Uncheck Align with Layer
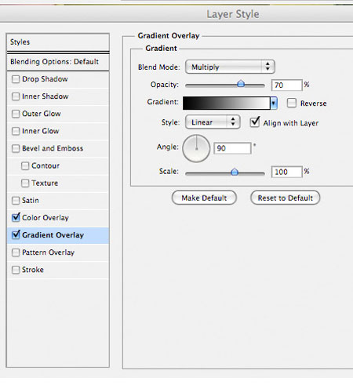The image size is (353, 392). pyautogui.click(x=255, y=122)
